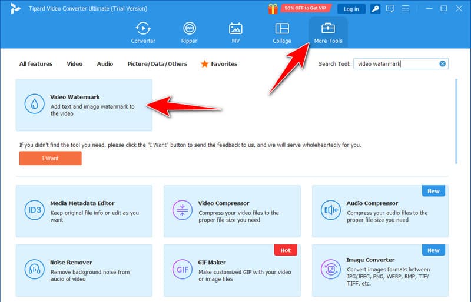Clear the search text with X icon
This screenshot has width=471, height=302.
442,63
